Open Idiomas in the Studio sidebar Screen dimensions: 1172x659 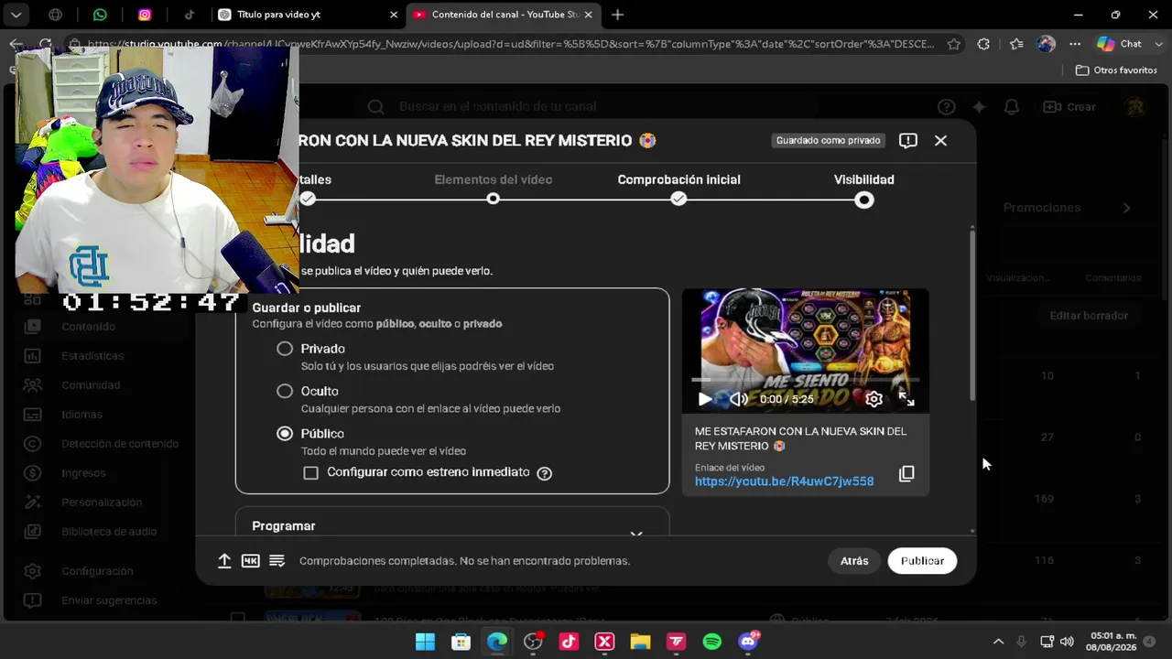pyautogui.click(x=81, y=415)
